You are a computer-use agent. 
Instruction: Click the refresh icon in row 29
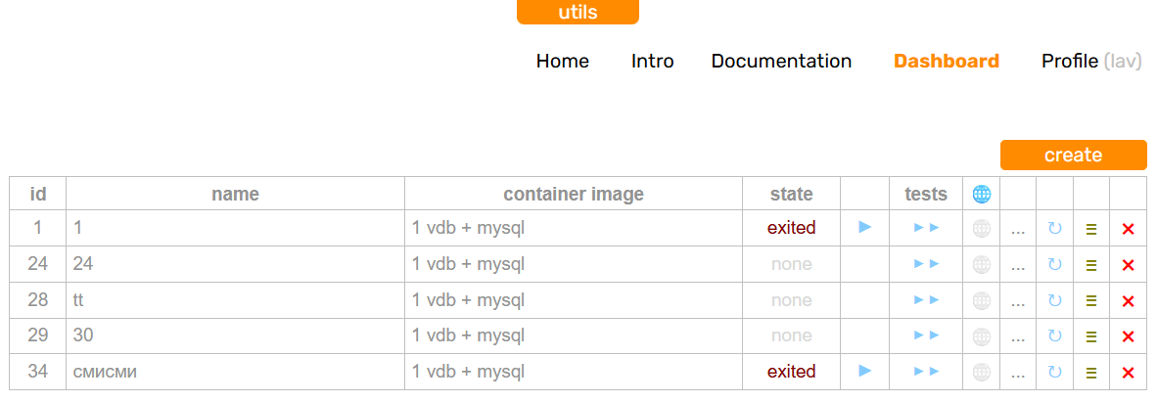pos(1054,336)
